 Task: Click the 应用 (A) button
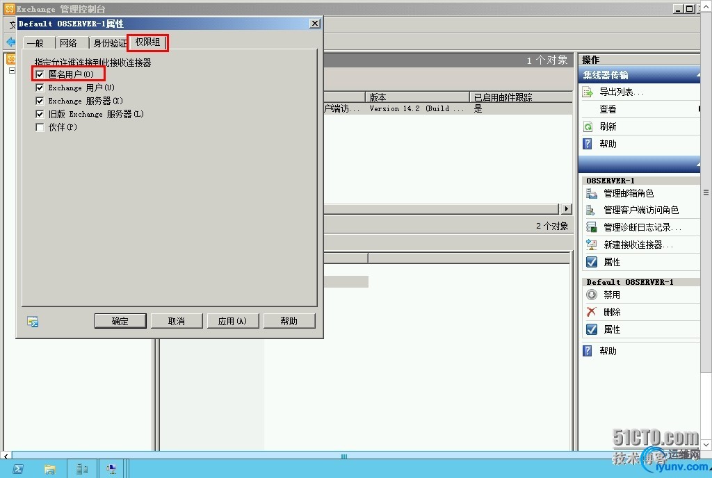(x=232, y=321)
